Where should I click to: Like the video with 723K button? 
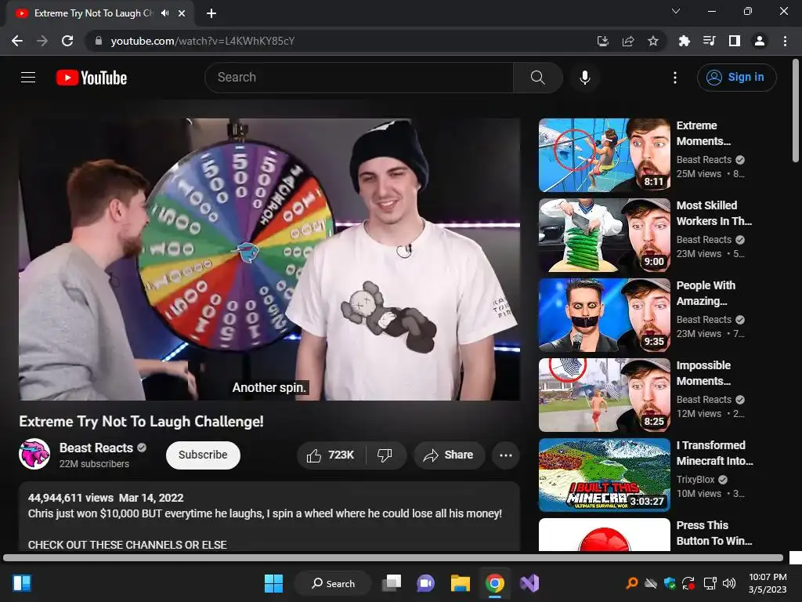tap(331, 455)
